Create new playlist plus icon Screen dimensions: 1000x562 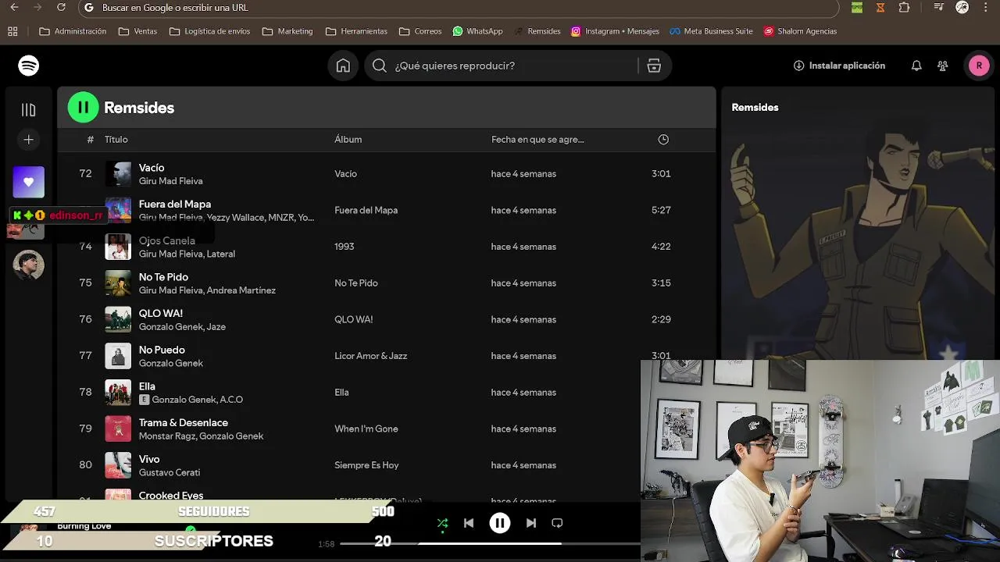29,140
